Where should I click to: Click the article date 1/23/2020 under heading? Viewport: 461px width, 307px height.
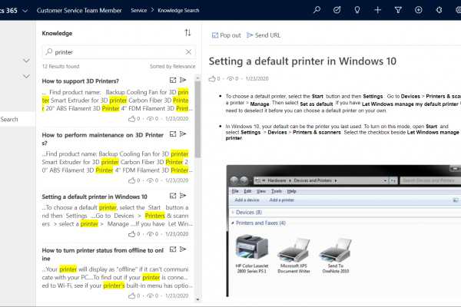coord(257,79)
